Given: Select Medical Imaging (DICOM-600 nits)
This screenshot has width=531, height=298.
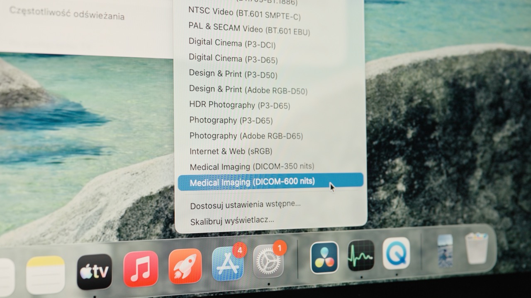Looking at the screenshot, I should click(x=252, y=182).
